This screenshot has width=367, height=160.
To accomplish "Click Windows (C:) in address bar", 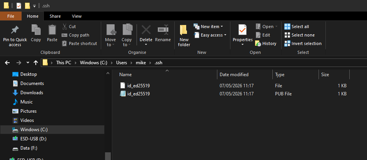I will 93,63.
